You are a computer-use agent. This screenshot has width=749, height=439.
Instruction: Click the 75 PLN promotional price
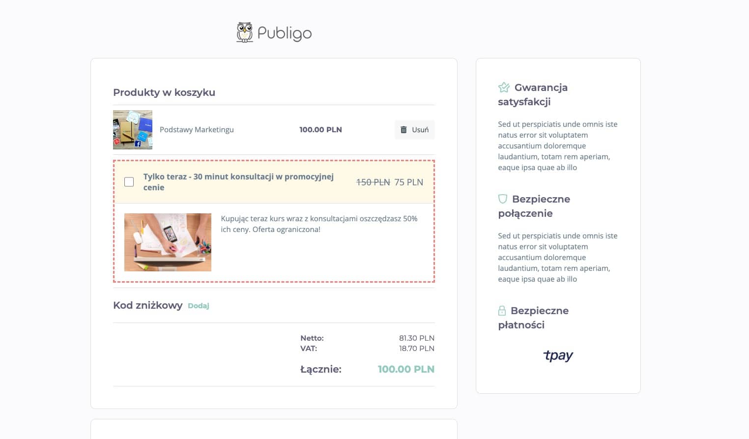pyautogui.click(x=408, y=182)
